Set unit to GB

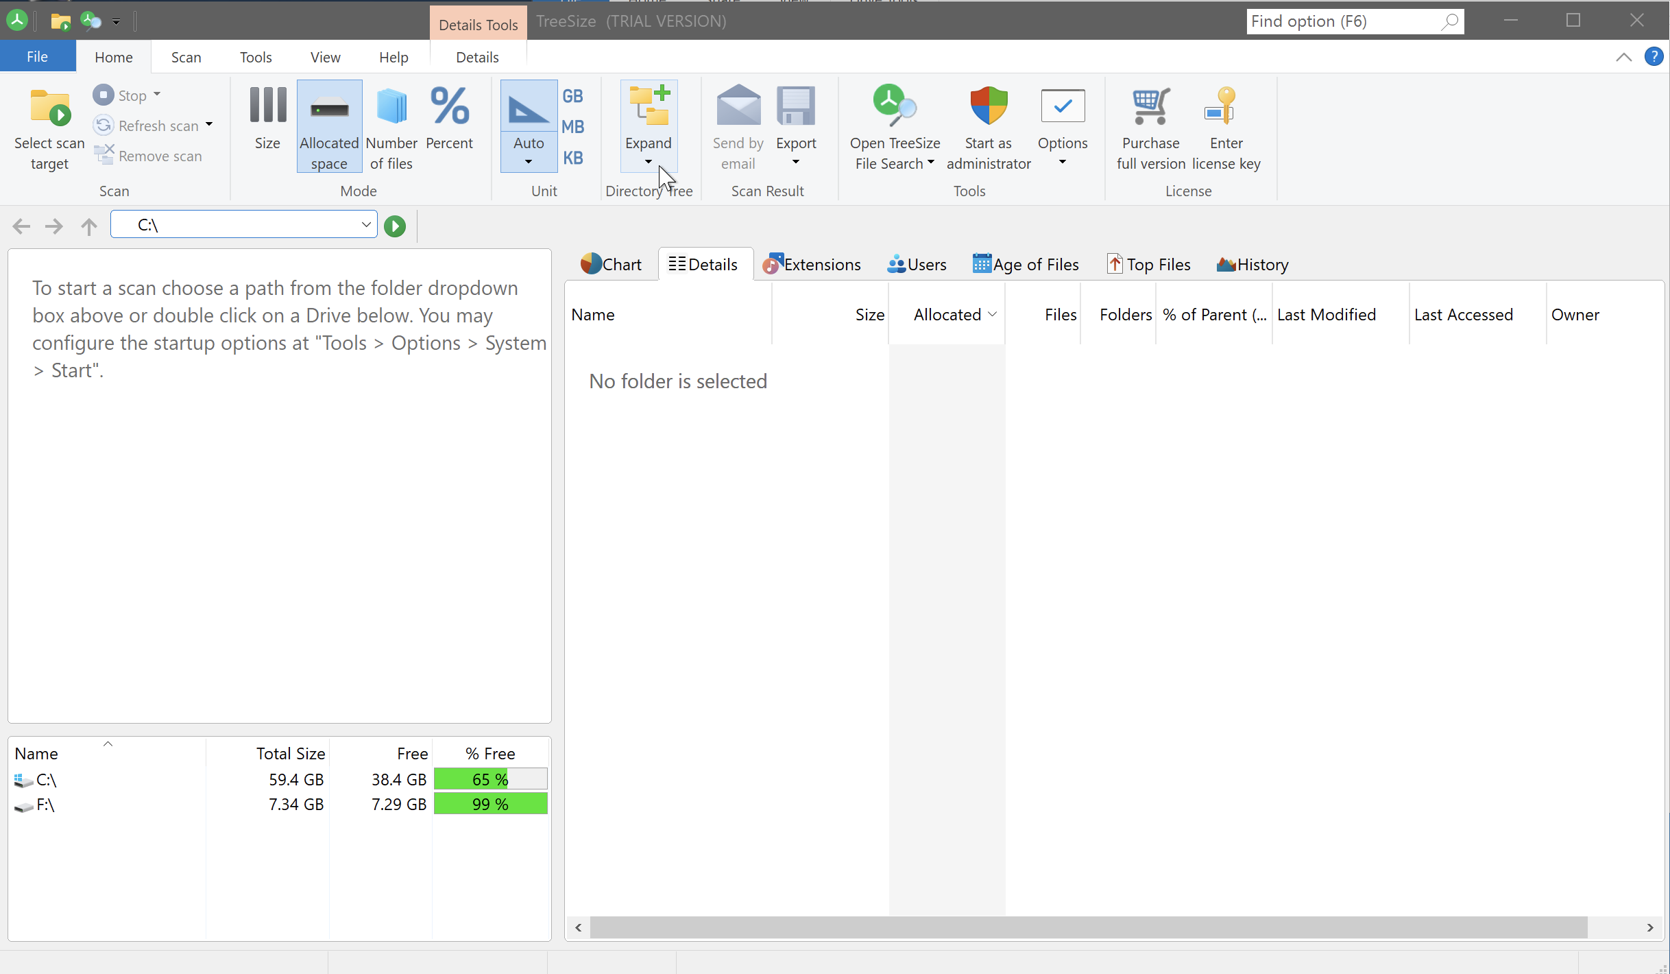[x=572, y=96]
